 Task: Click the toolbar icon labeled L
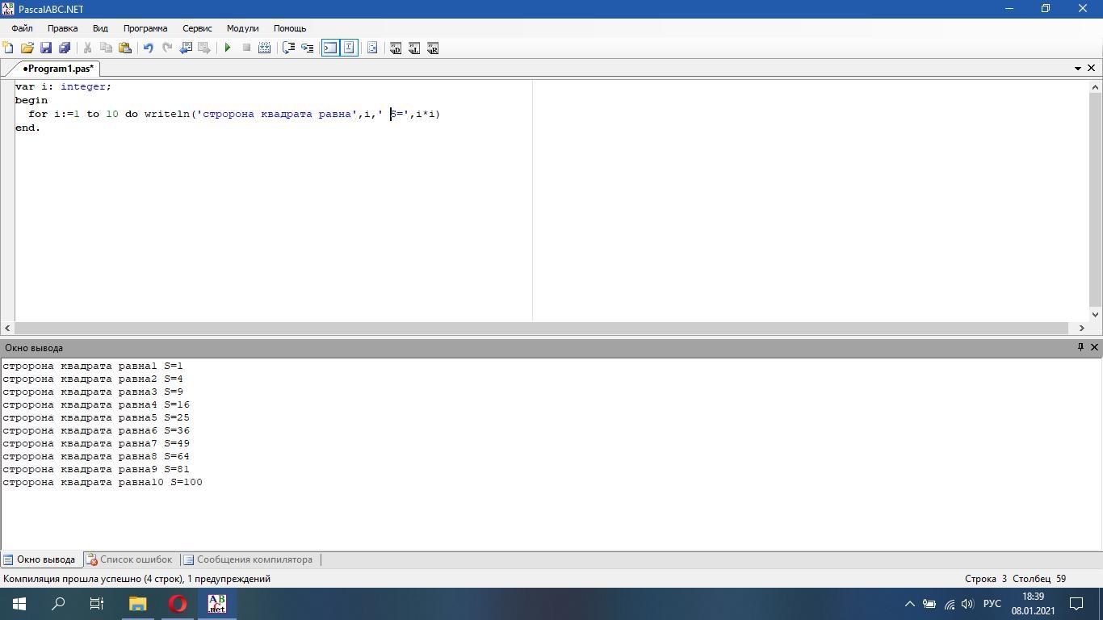414,48
